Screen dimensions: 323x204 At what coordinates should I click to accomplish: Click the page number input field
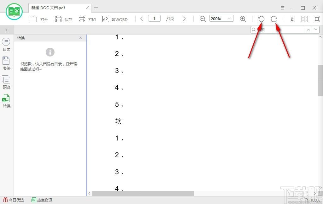pyautogui.click(x=154, y=19)
